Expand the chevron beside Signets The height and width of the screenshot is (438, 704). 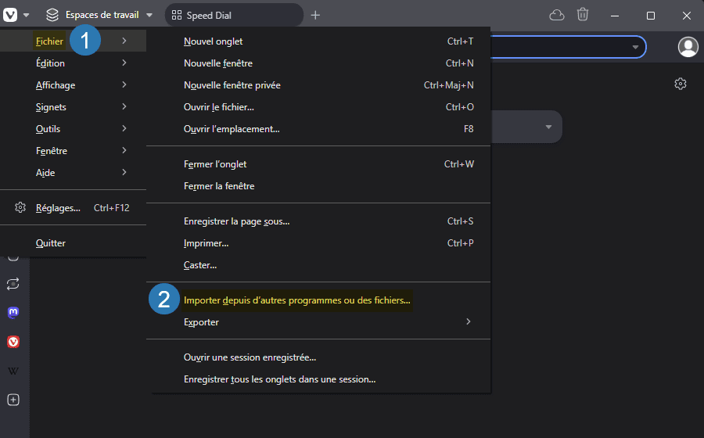click(x=124, y=107)
